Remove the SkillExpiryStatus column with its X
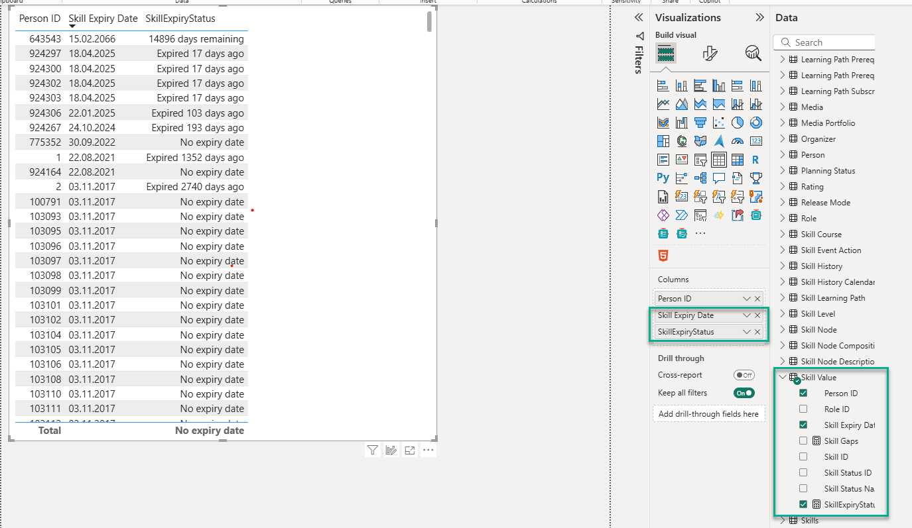The height and width of the screenshot is (528, 912). point(757,331)
